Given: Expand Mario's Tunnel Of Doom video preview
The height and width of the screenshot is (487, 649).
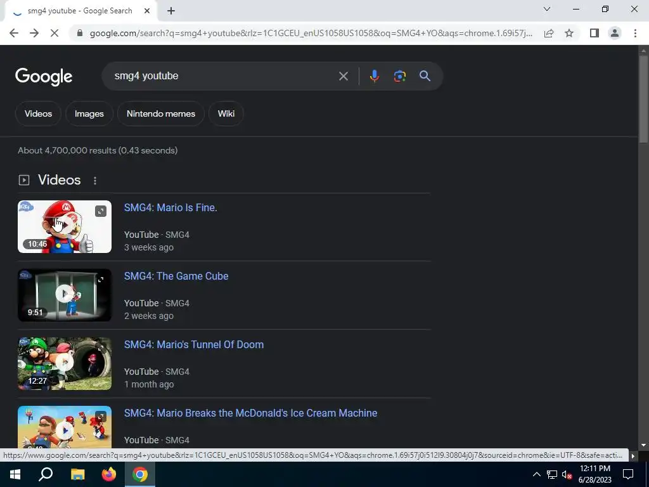Looking at the screenshot, I should 101,348.
